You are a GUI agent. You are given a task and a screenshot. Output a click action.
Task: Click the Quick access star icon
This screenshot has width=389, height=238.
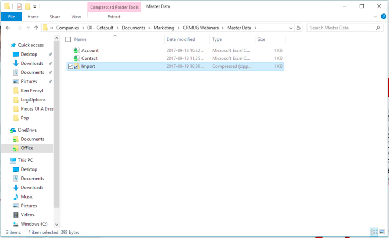[13, 45]
